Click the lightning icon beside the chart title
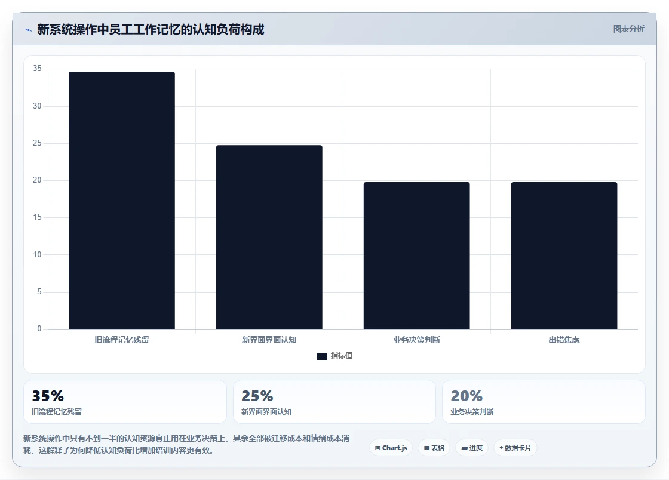Viewport: 669px width, 480px height. point(28,30)
